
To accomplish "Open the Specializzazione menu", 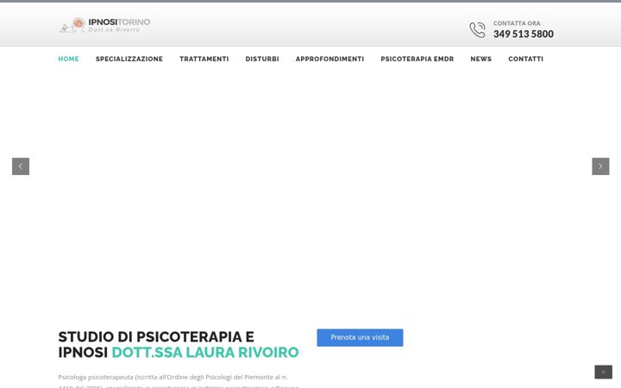I will 129,59.
